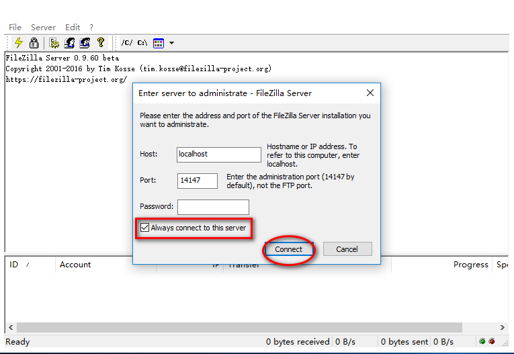Click the FileZilla Server 0.9.60 beta line

[x=62, y=58]
